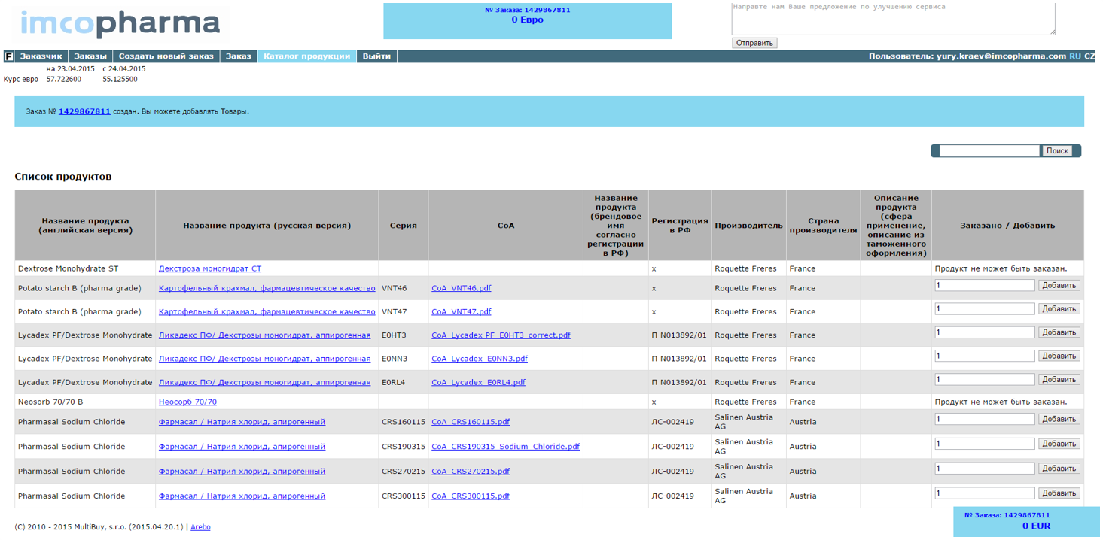
Task: Click the Серия column header
Action: pyautogui.click(x=404, y=226)
